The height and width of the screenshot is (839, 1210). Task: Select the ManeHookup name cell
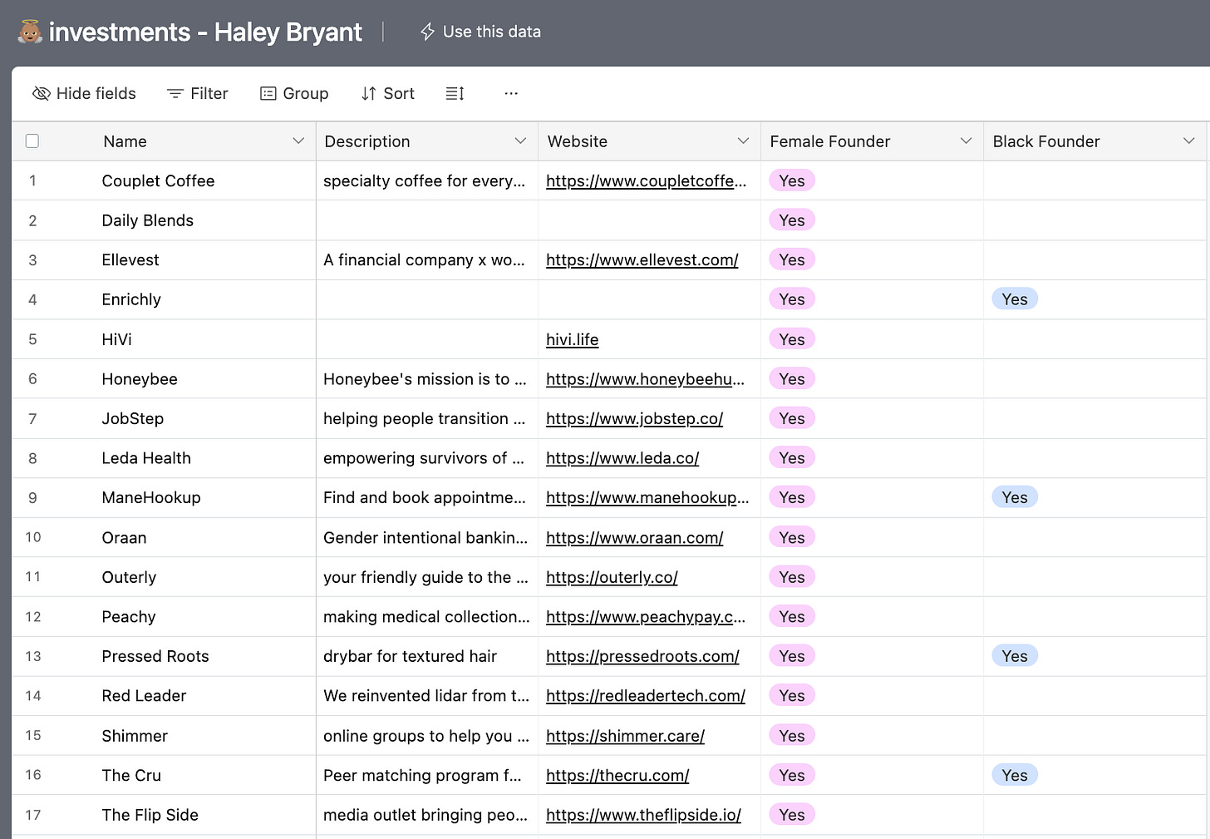205,497
